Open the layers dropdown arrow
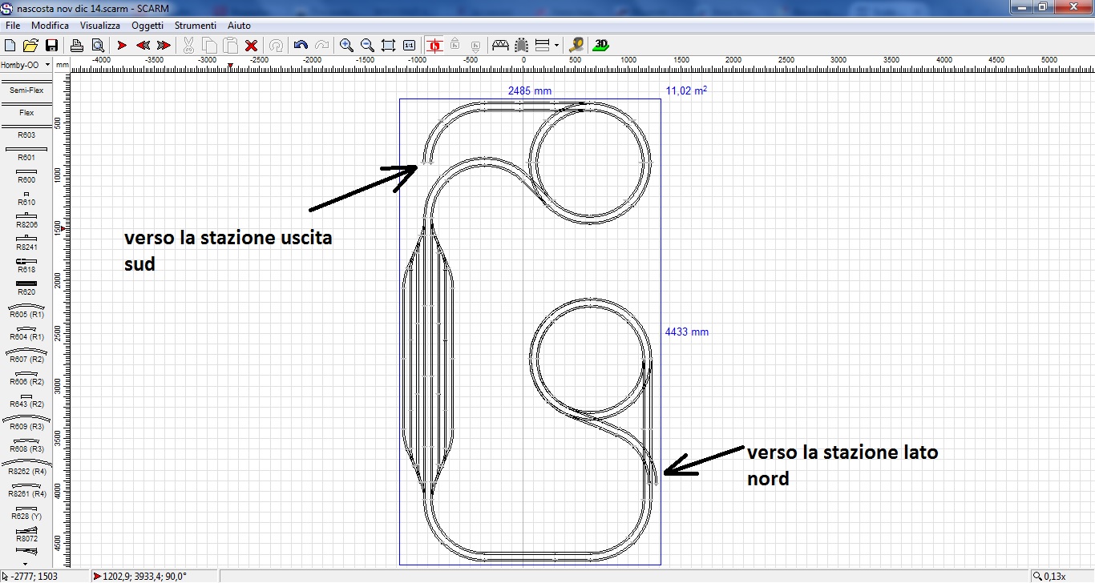The height and width of the screenshot is (583, 1095). (x=556, y=45)
